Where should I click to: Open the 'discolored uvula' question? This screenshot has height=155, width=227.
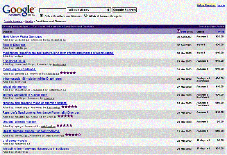[x=14, y=61]
